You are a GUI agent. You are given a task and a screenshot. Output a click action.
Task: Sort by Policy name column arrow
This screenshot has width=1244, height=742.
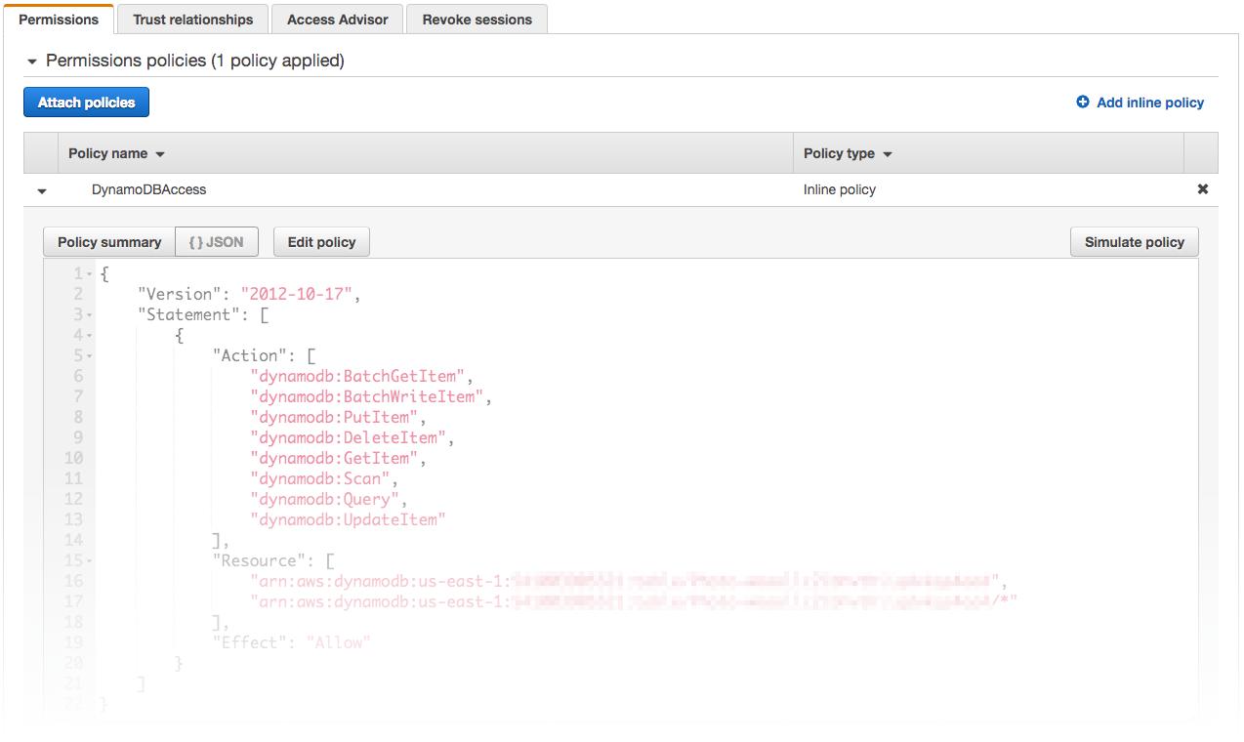pyautogui.click(x=160, y=154)
